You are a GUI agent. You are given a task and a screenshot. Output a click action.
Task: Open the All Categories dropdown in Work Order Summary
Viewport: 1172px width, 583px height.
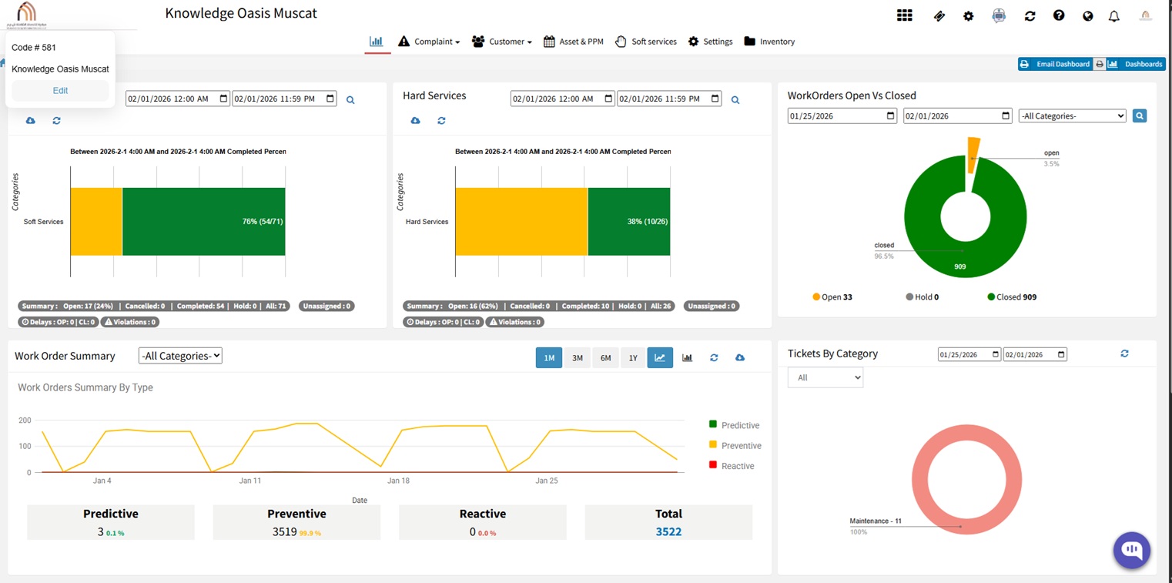pyautogui.click(x=180, y=355)
